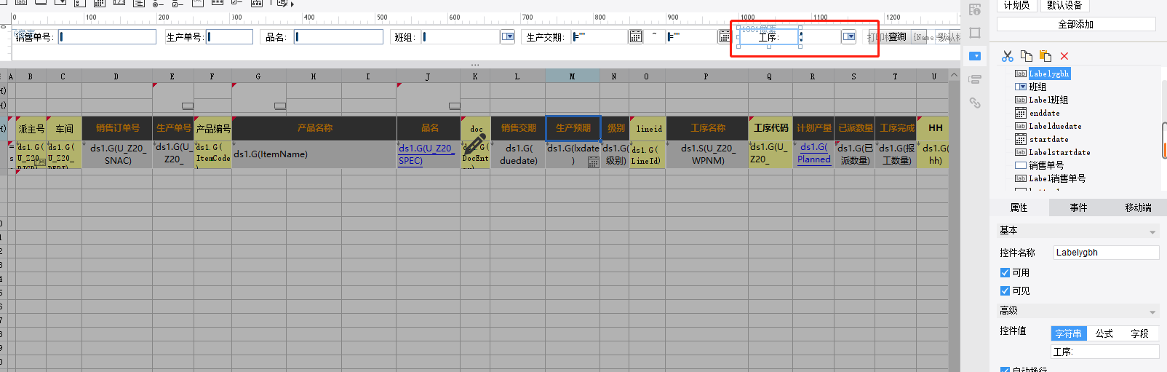Click the 销售单号 text input in parameter pane
This screenshot has width=1167, height=372.
(108, 36)
